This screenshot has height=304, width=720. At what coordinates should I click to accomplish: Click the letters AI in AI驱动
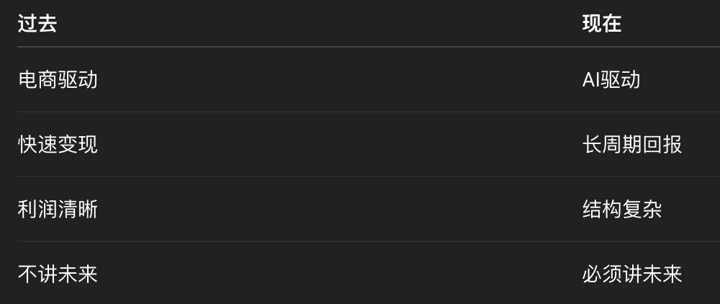(590, 79)
